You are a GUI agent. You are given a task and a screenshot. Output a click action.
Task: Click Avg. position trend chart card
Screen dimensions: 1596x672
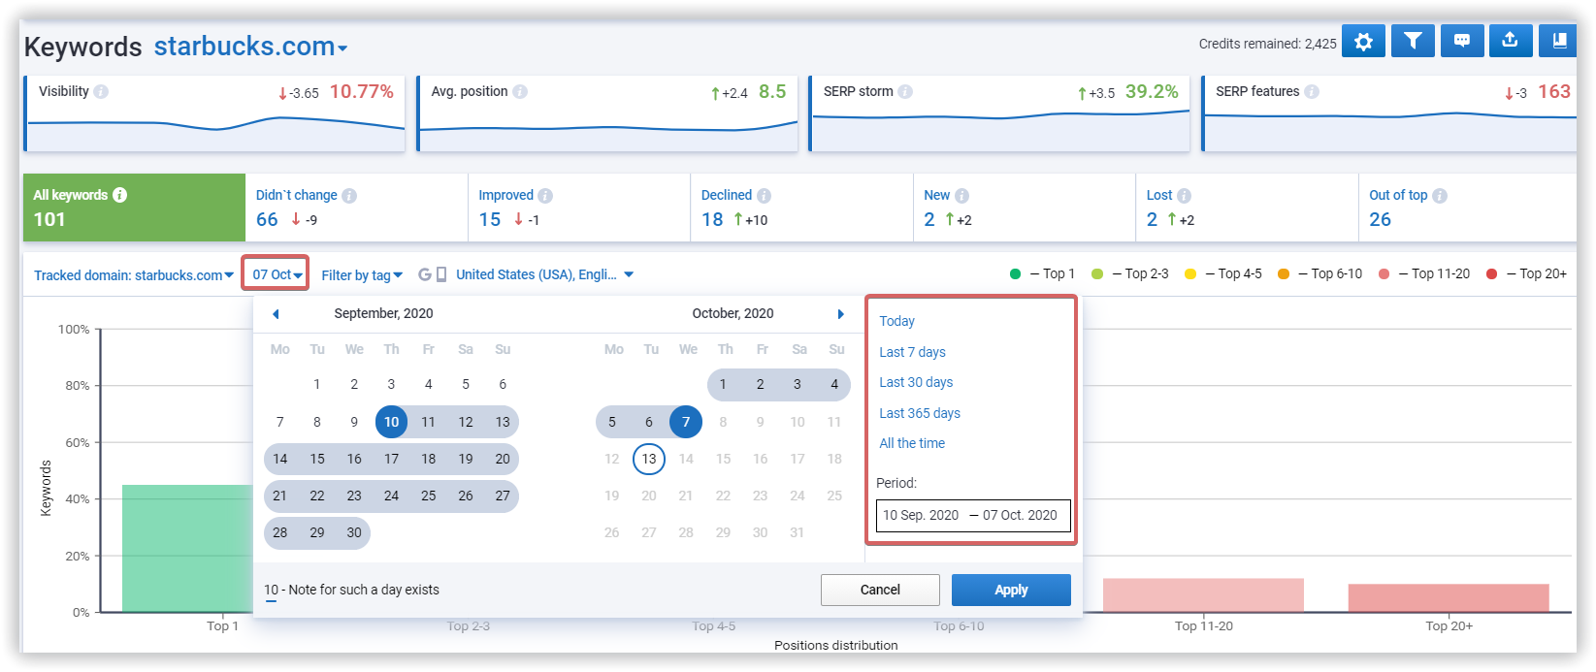coord(607,113)
